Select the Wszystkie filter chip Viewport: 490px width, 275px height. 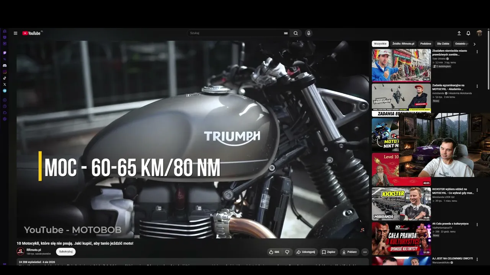pos(380,44)
